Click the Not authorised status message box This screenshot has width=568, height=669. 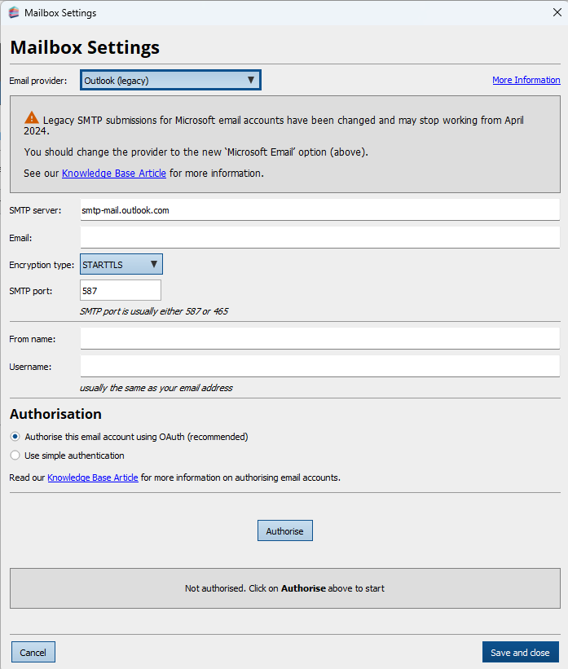284,588
